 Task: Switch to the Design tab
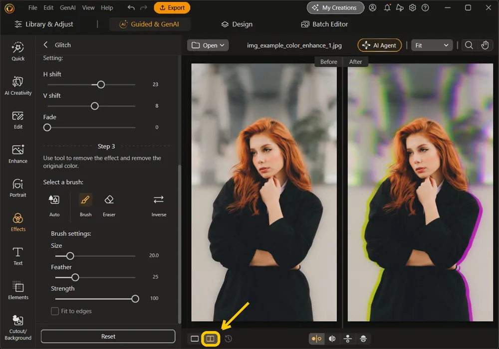(x=237, y=24)
